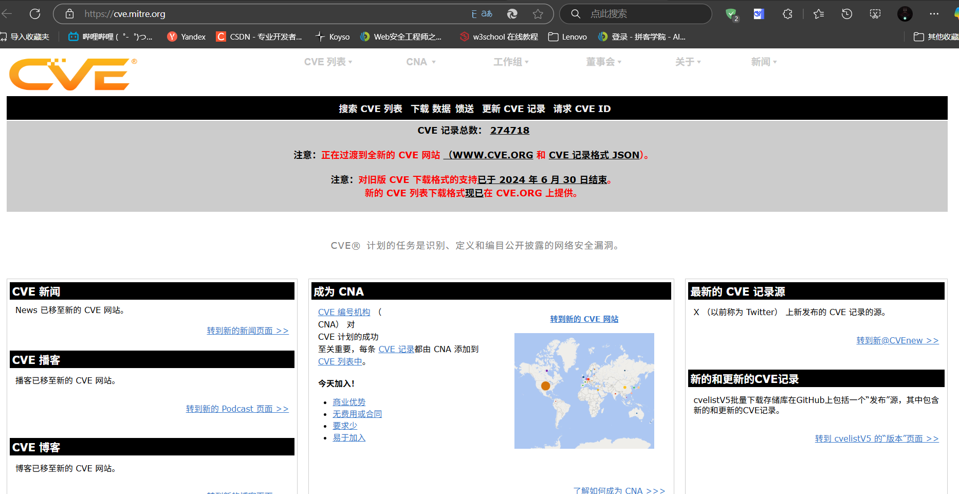Open the CSDN bookmark
The height and width of the screenshot is (494, 959).
coord(259,36)
